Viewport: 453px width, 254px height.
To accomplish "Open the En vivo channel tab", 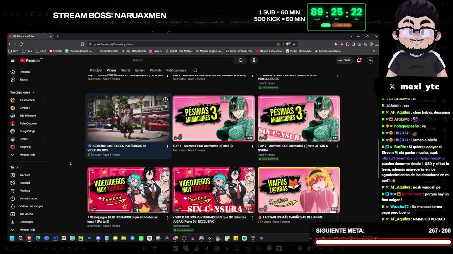I will click(x=140, y=71).
